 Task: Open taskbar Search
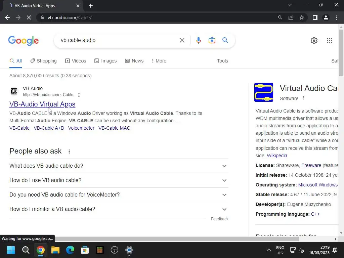point(26,250)
